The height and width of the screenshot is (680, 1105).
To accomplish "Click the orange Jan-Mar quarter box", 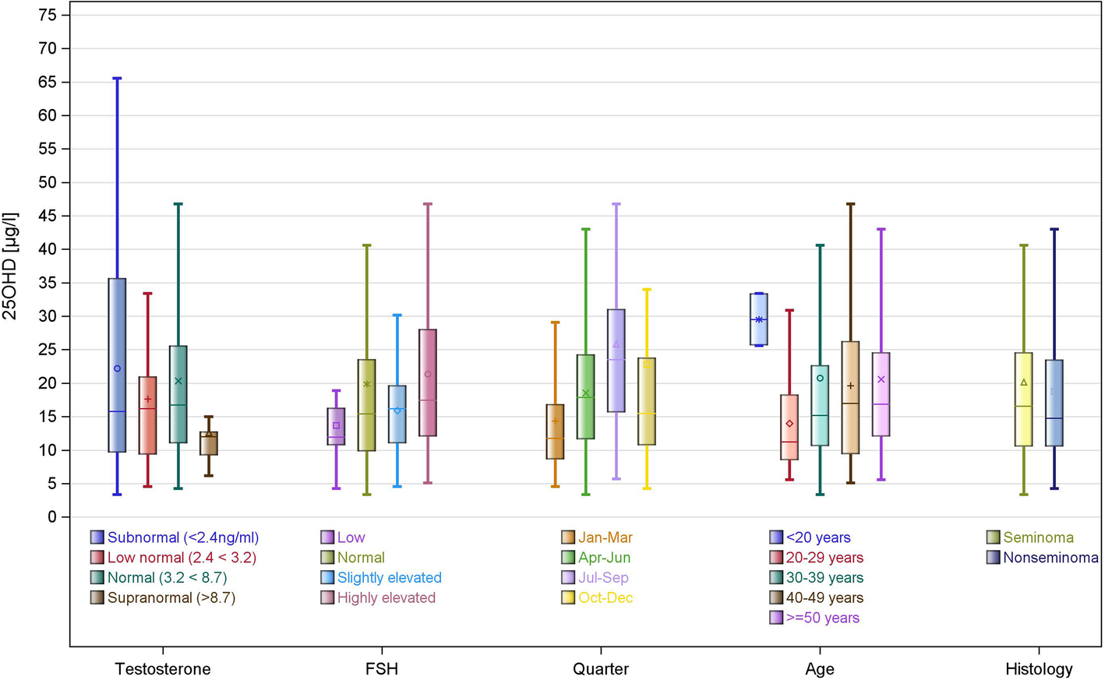I will pos(555,432).
